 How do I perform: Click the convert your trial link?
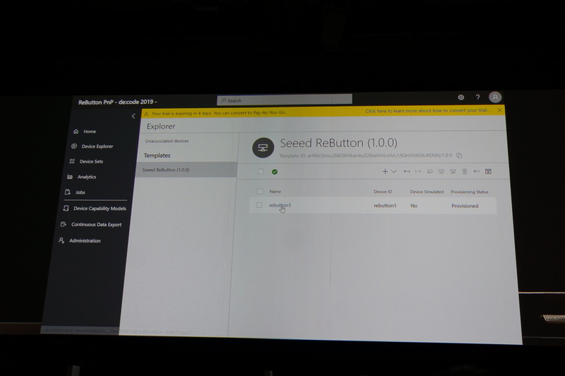point(427,111)
